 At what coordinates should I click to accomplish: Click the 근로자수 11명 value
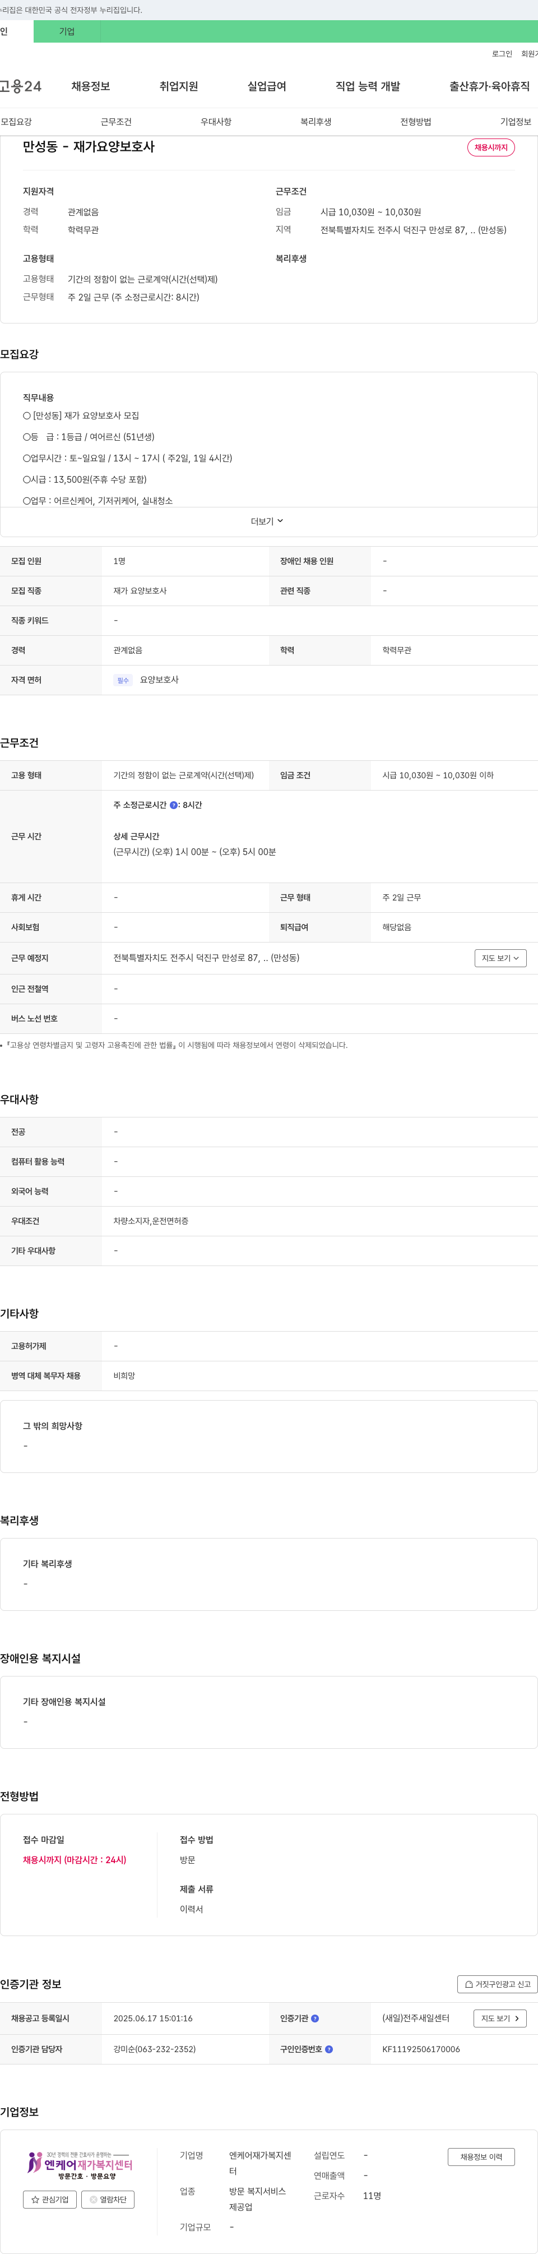coord(372,2196)
